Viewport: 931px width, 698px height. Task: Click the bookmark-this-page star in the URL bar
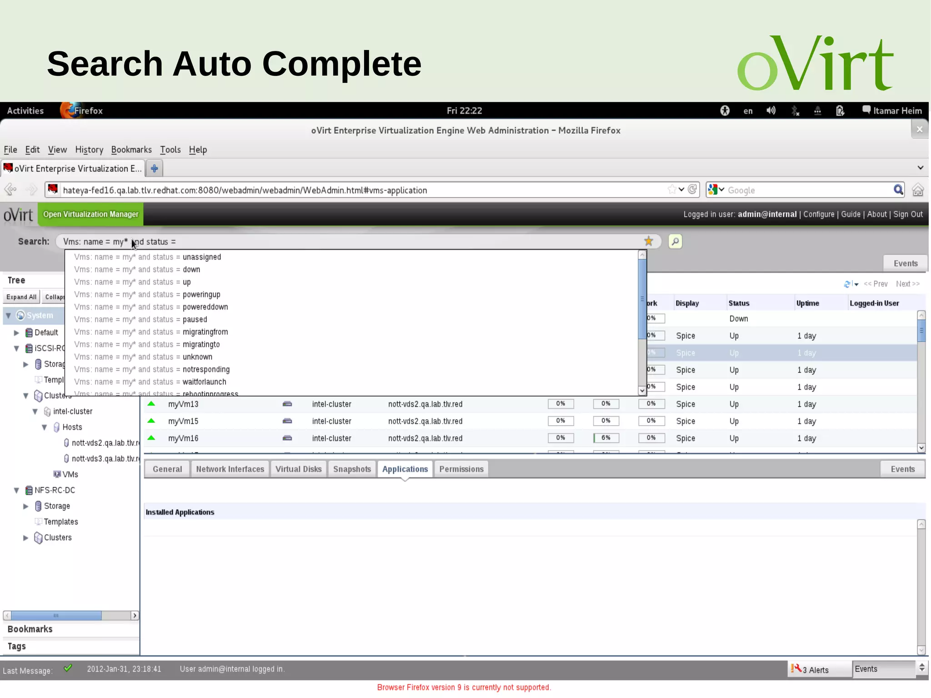pos(671,190)
